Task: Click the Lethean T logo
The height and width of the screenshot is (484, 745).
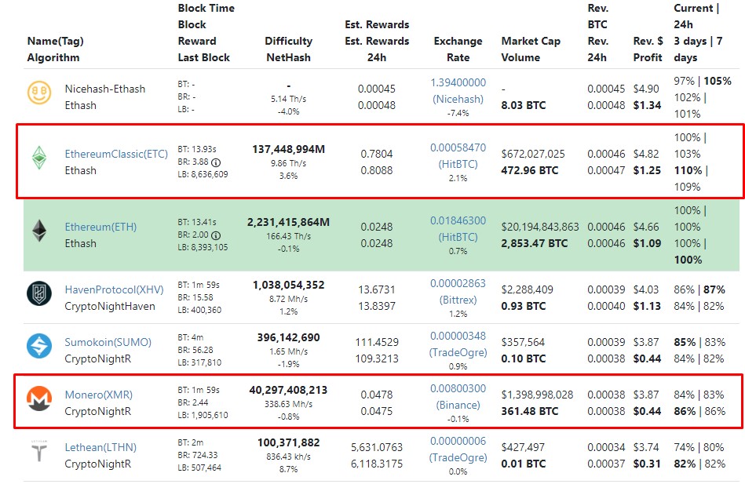Action: pos(39,451)
